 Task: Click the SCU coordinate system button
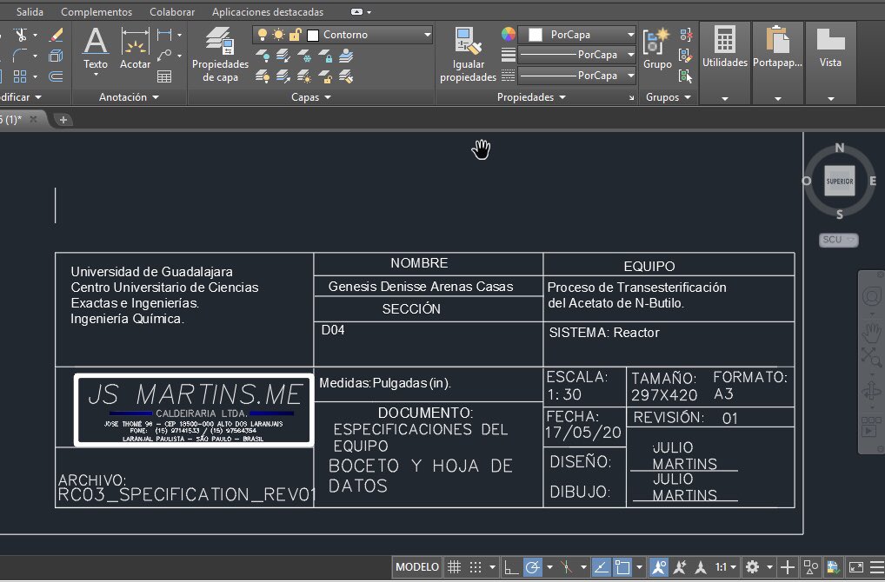[x=838, y=240]
